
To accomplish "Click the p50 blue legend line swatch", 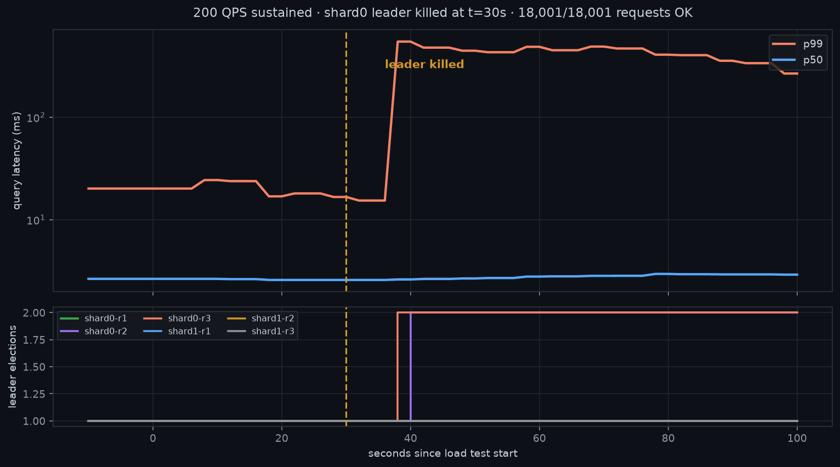I will (784, 60).
